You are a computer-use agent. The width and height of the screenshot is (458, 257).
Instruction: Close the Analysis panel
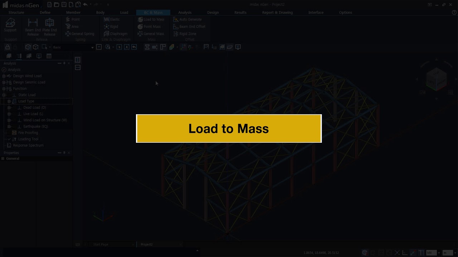[x=69, y=63]
